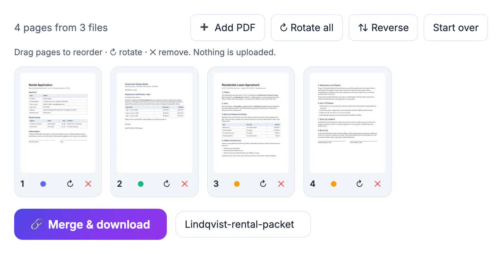Rotate page 1 with its rotate icon
Viewport: 502px width, 254px height.
coord(70,184)
